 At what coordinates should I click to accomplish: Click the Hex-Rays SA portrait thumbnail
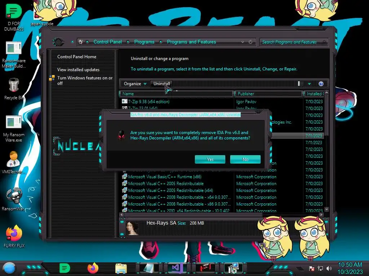pos(132,228)
